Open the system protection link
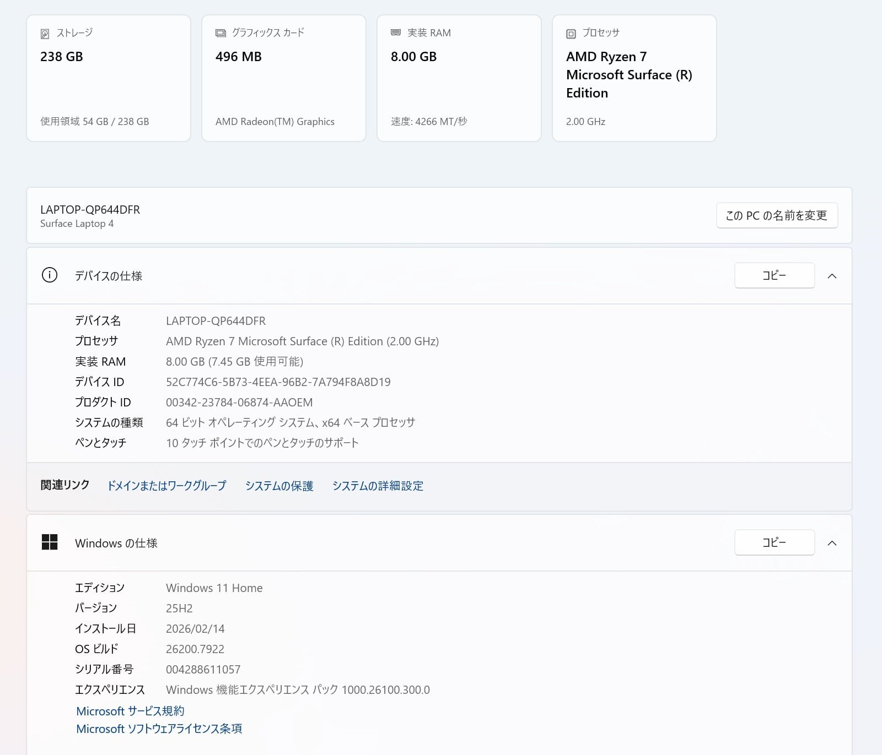This screenshot has height=755, width=882. click(x=279, y=486)
